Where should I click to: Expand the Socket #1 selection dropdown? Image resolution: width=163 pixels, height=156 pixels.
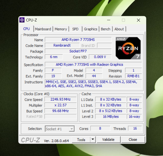[x=72, y=129]
